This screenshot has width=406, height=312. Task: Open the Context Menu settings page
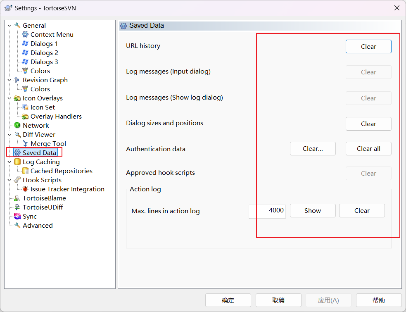pos(52,34)
